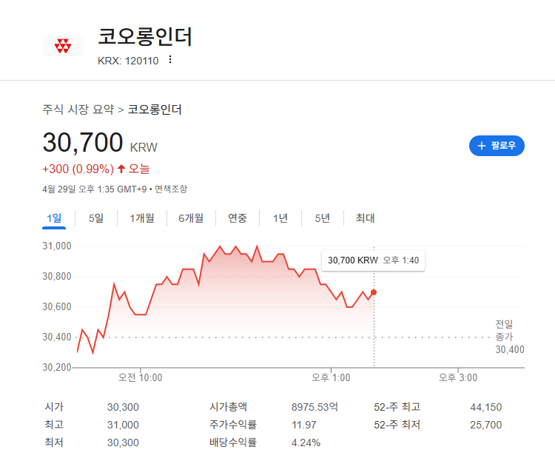The image size is (555, 461).
Task: Click the 최저 value 30,300
Action: [123, 443]
